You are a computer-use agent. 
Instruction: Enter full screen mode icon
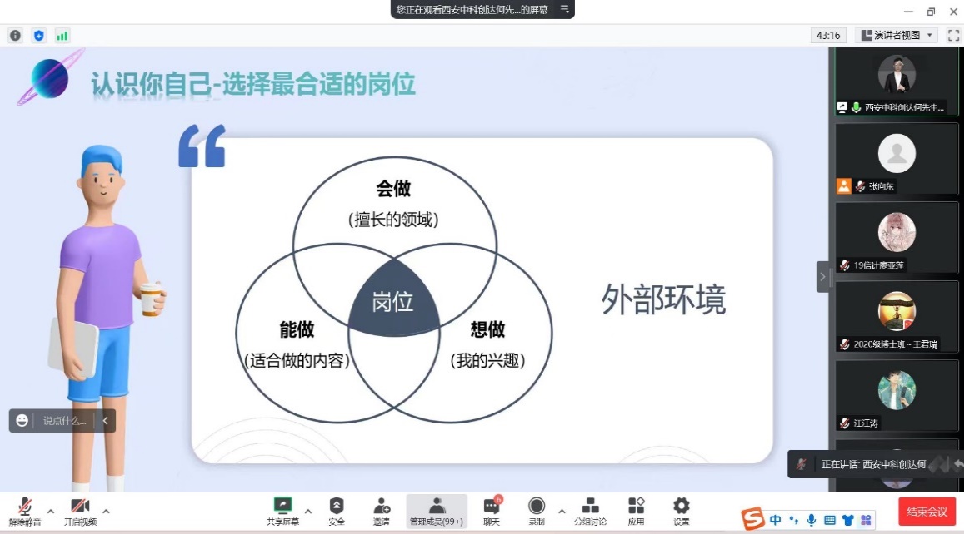(x=954, y=35)
